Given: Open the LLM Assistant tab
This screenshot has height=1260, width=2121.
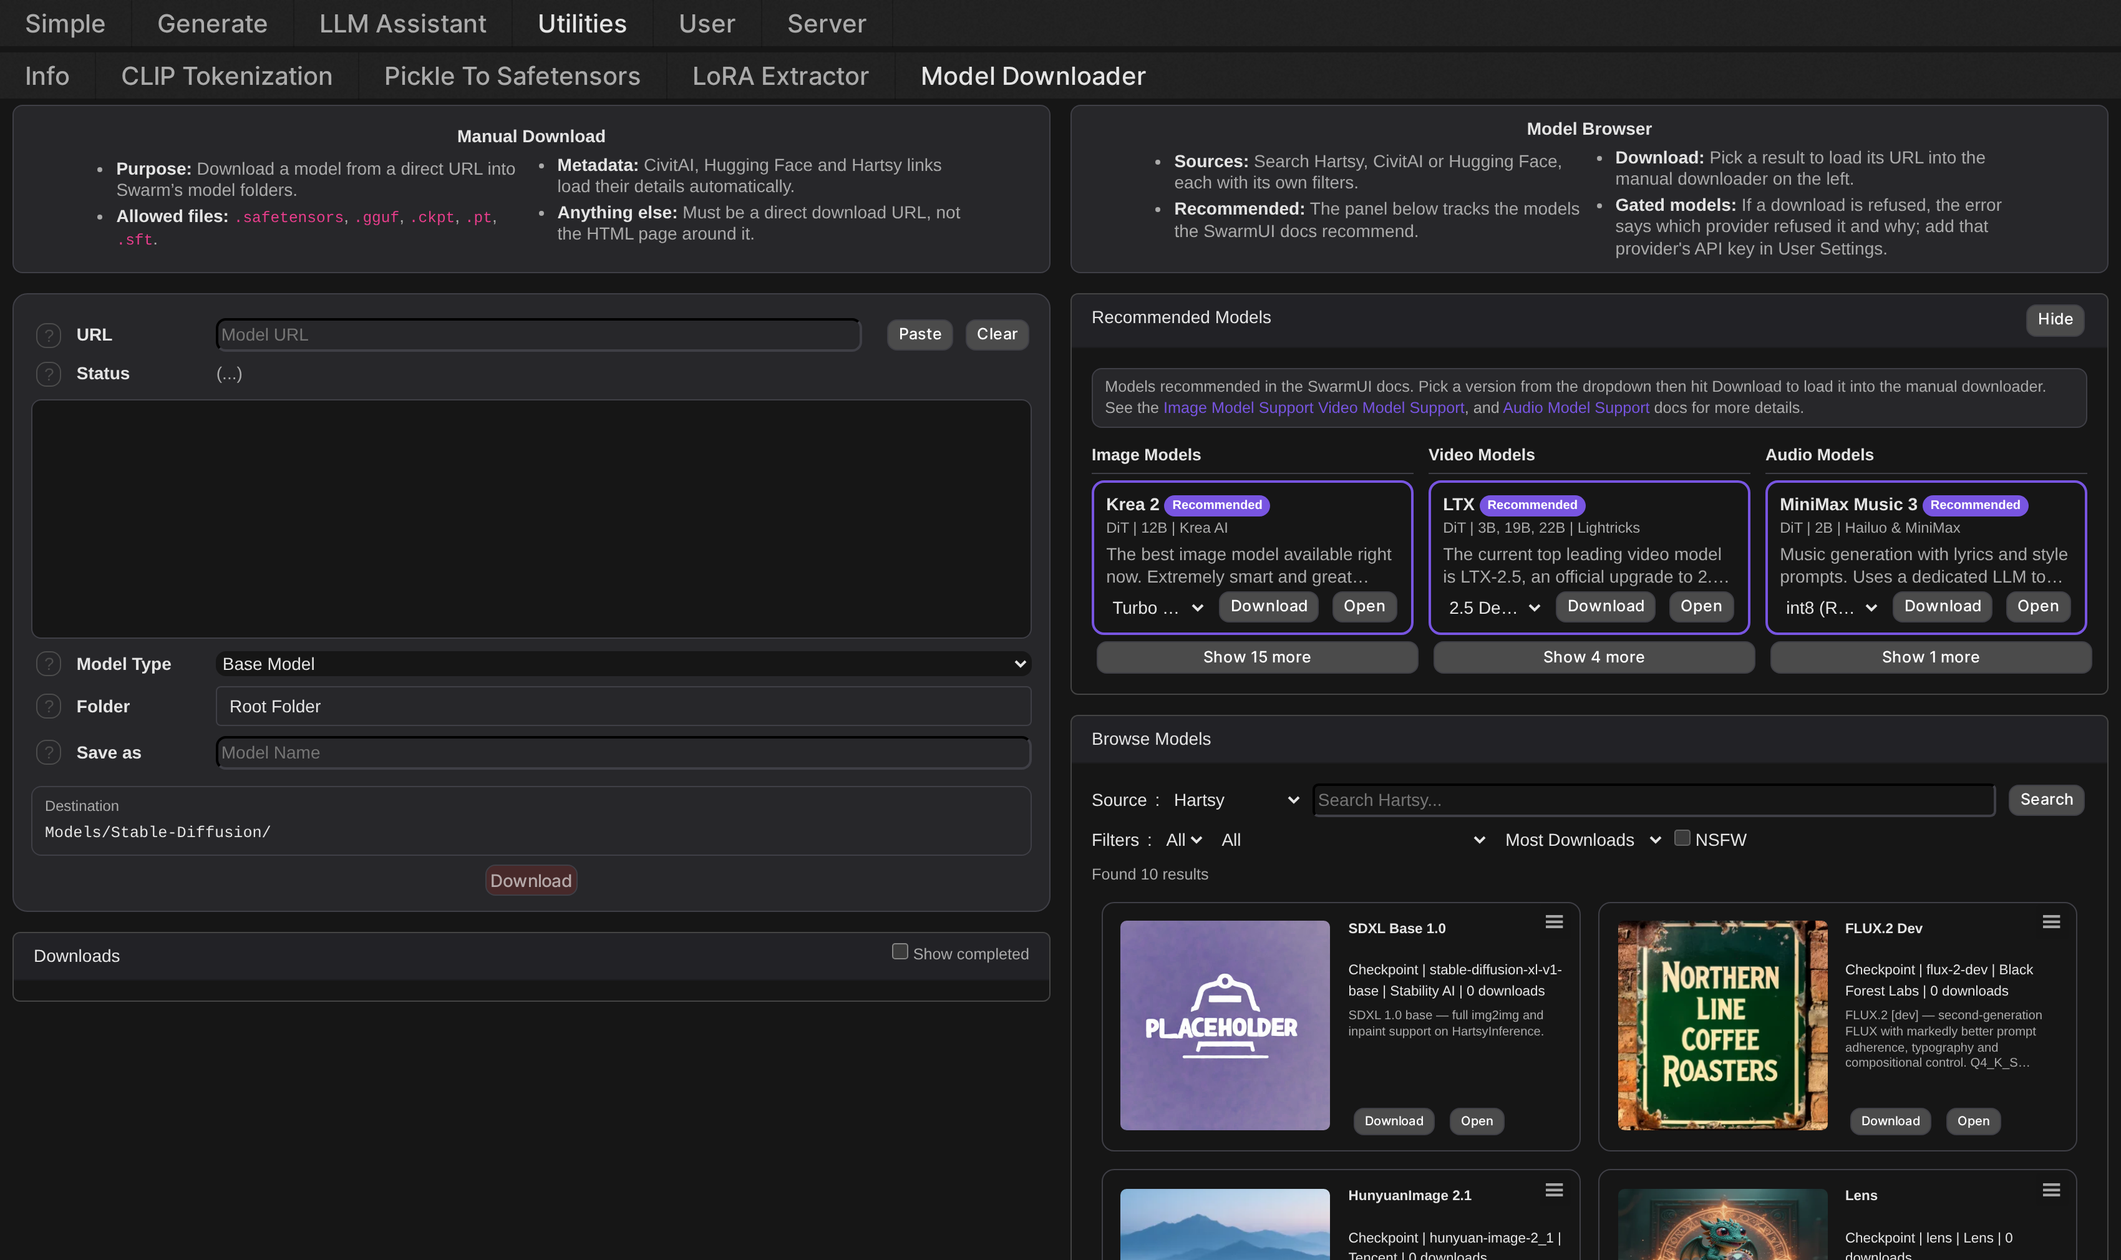Looking at the screenshot, I should 402,24.
